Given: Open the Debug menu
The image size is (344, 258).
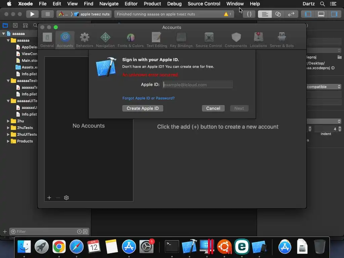Looking at the screenshot, I should pos(174,4).
